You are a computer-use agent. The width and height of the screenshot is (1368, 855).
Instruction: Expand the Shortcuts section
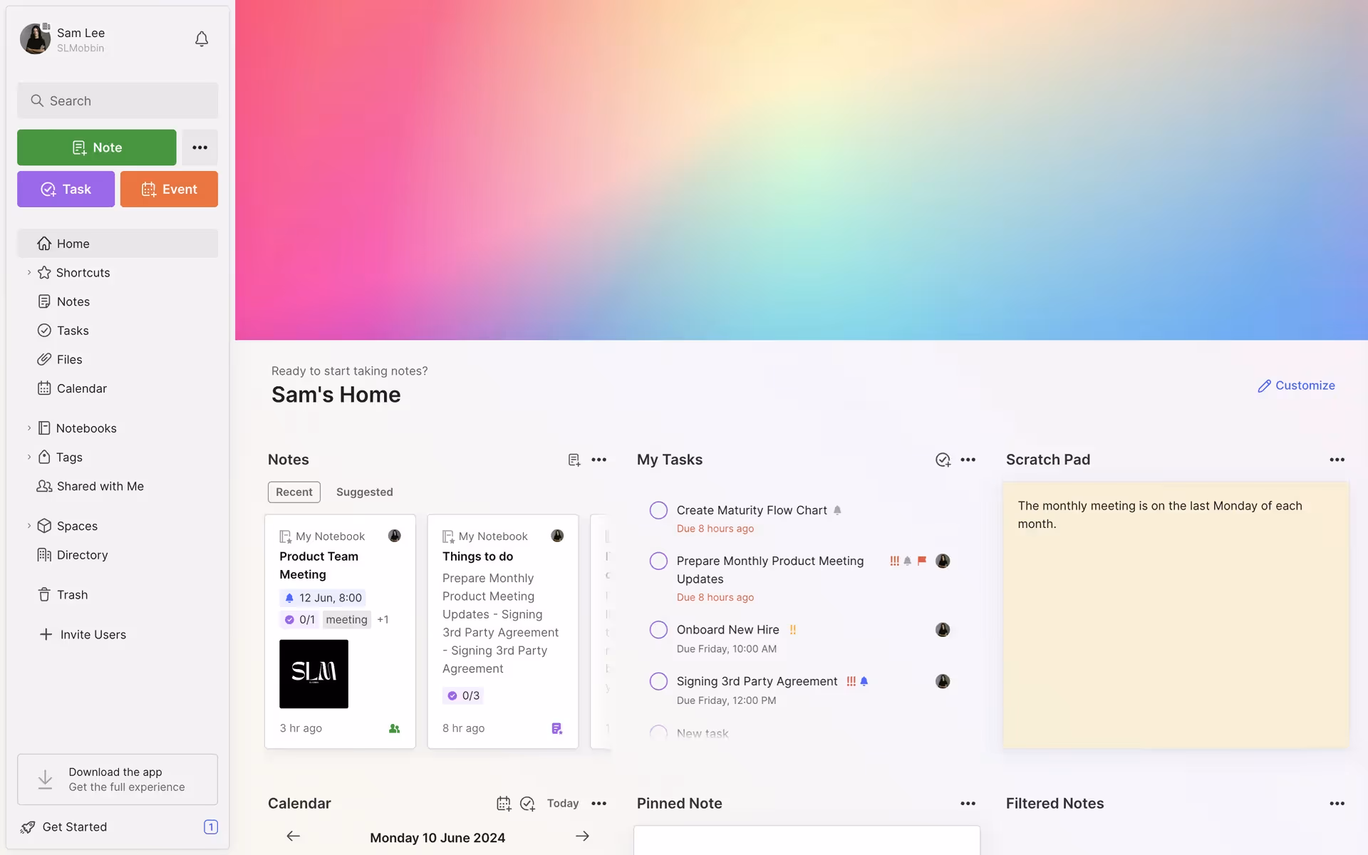(x=29, y=272)
